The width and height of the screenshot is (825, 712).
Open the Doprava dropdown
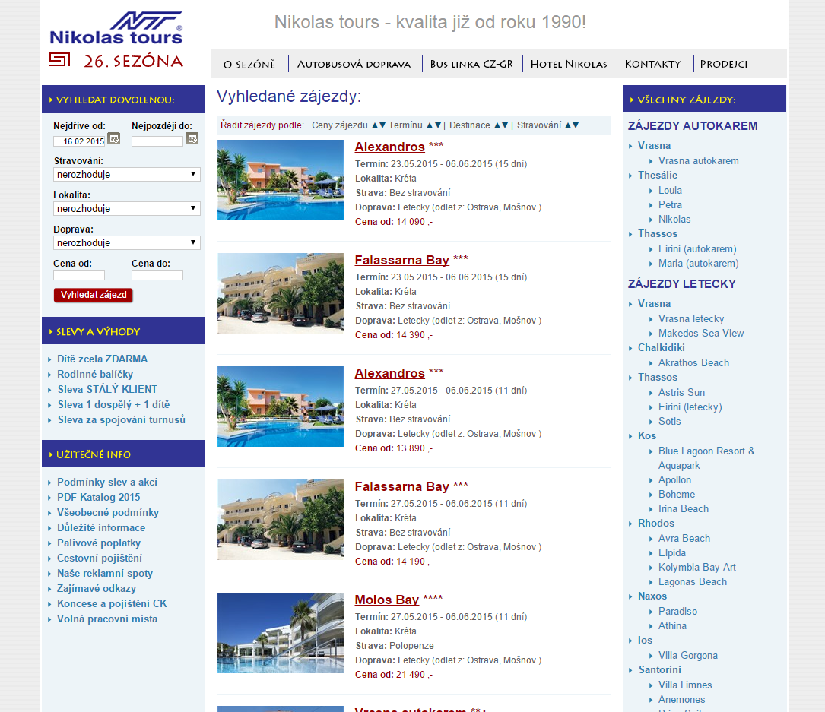[x=127, y=243]
